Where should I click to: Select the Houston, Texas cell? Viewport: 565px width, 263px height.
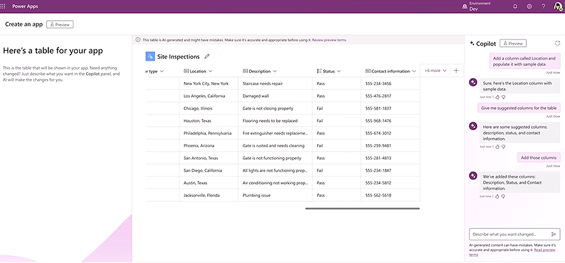pos(208,121)
